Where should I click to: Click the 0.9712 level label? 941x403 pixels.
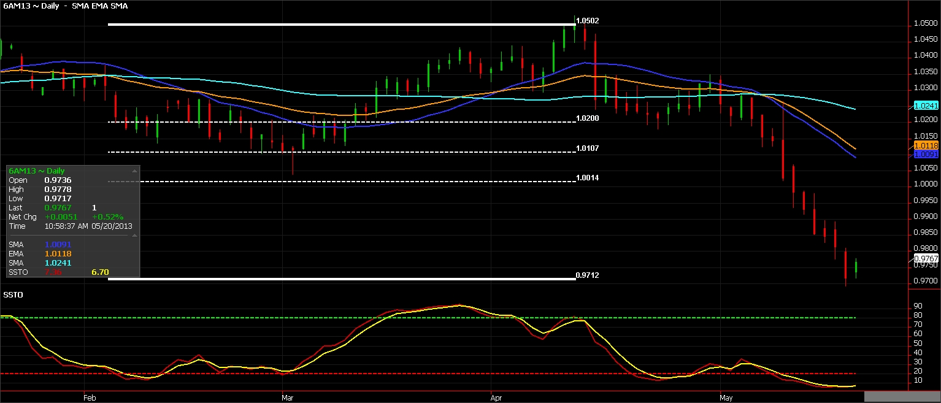point(588,275)
